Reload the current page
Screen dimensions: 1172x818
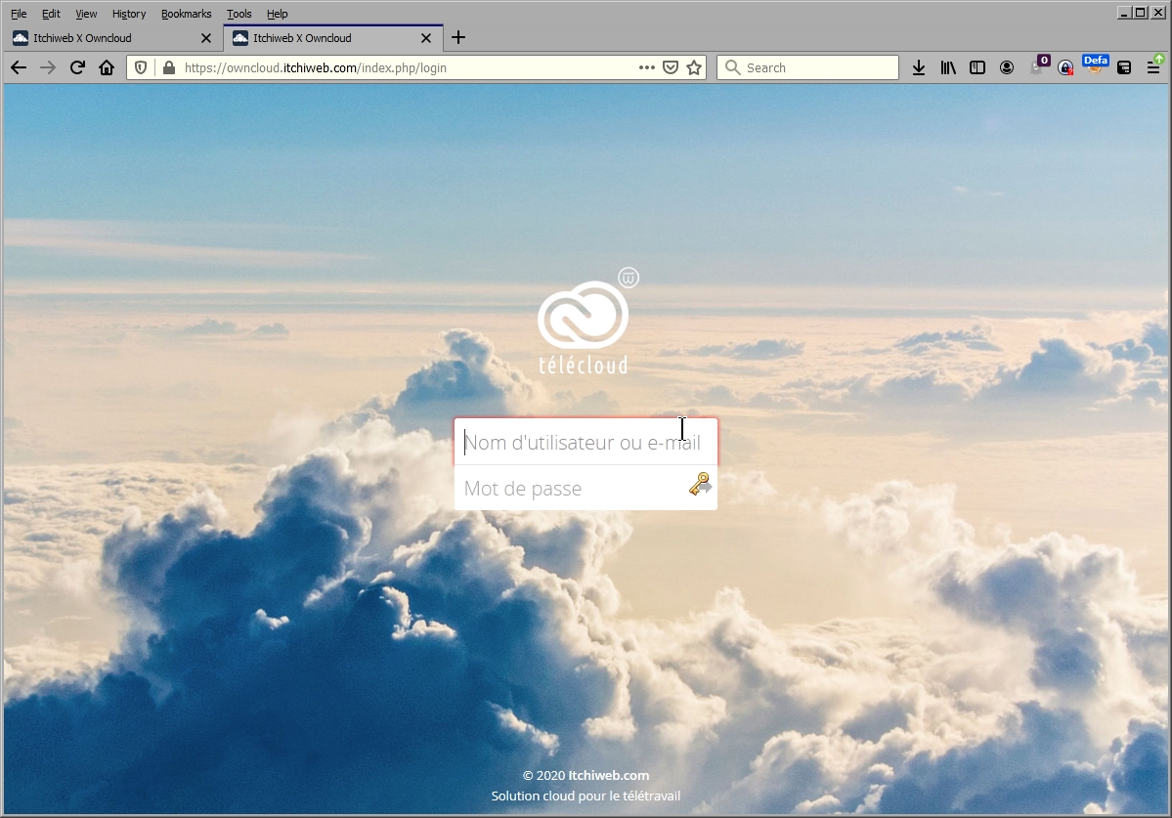point(77,68)
